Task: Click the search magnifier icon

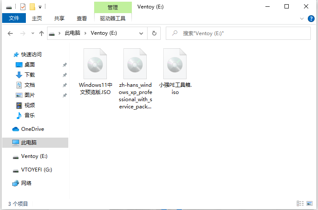Action: click(175, 33)
